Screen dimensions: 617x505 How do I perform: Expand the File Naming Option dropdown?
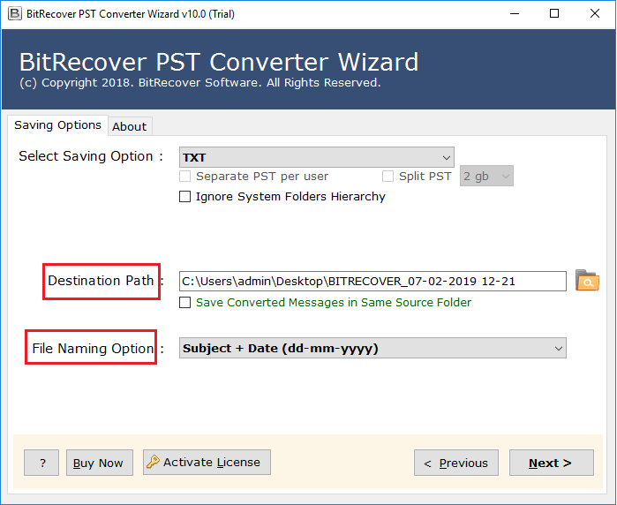coord(372,349)
